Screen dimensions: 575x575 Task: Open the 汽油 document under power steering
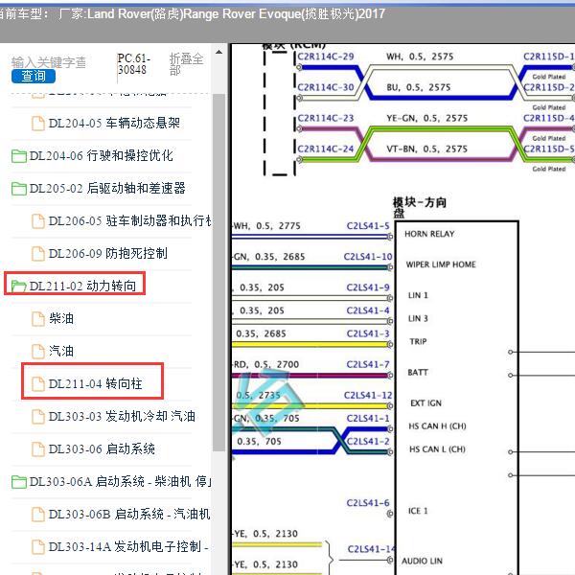[61, 351]
